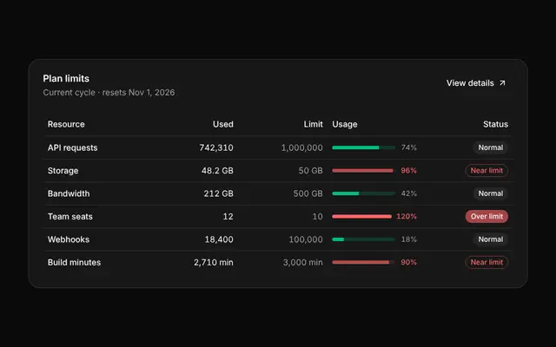
Task: Click the Team seats usage bar
Action: pos(361,217)
